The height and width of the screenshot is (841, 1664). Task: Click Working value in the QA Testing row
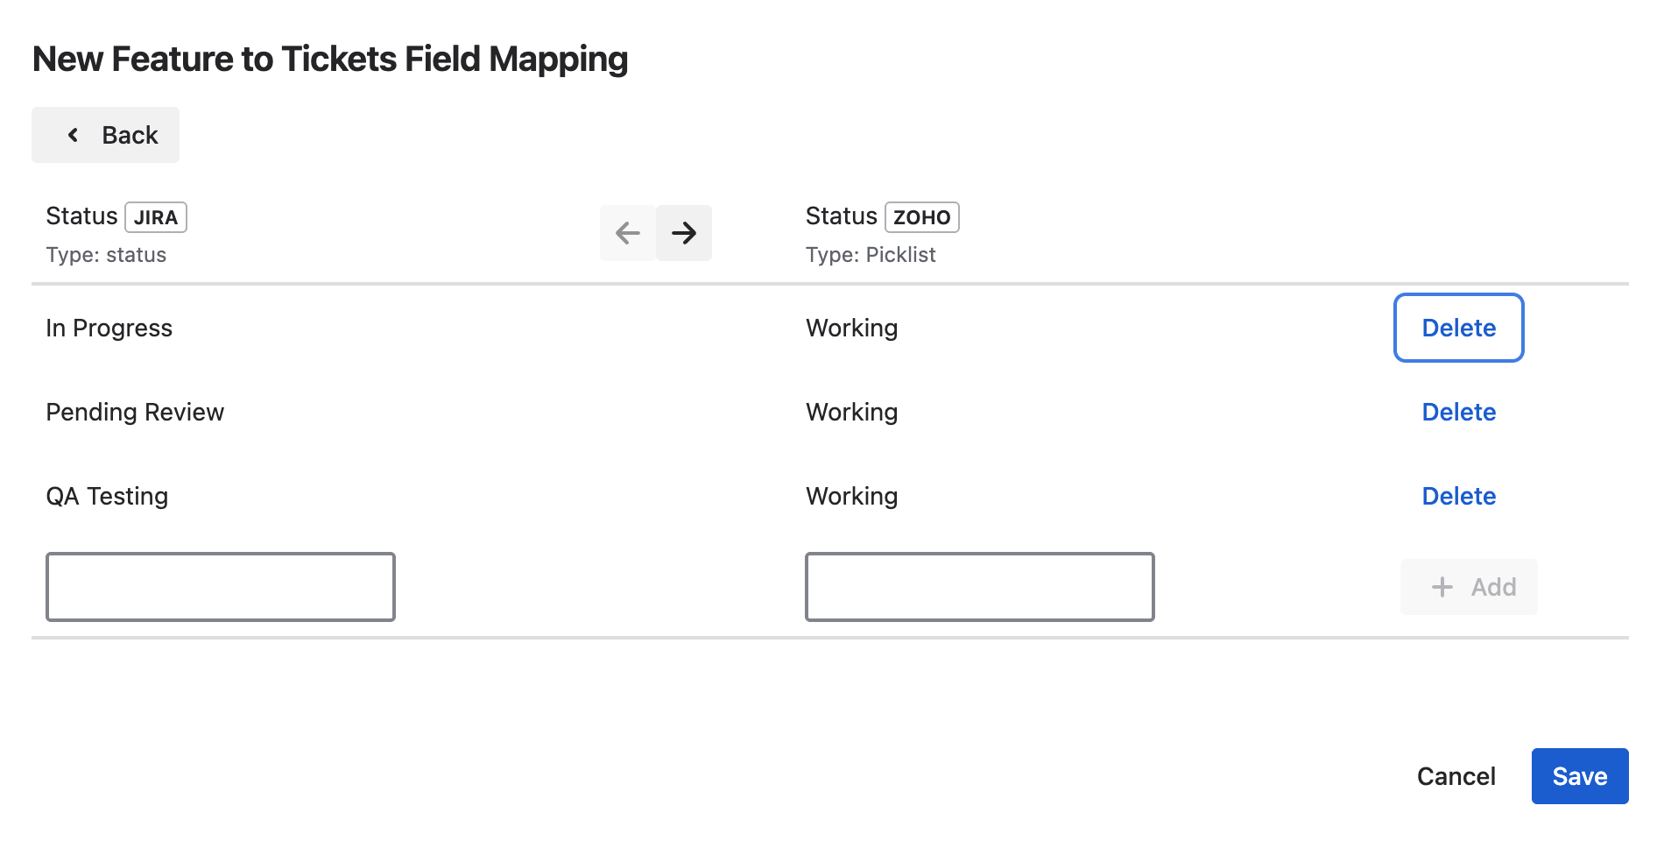[851, 496]
